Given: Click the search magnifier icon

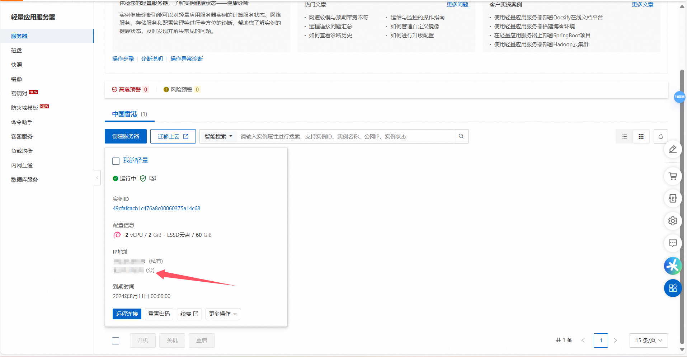Looking at the screenshot, I should [461, 136].
